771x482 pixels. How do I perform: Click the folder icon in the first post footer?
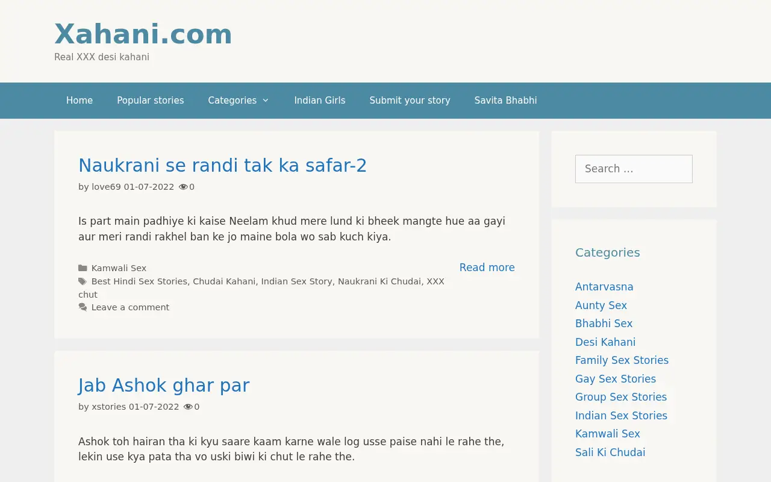pos(83,268)
